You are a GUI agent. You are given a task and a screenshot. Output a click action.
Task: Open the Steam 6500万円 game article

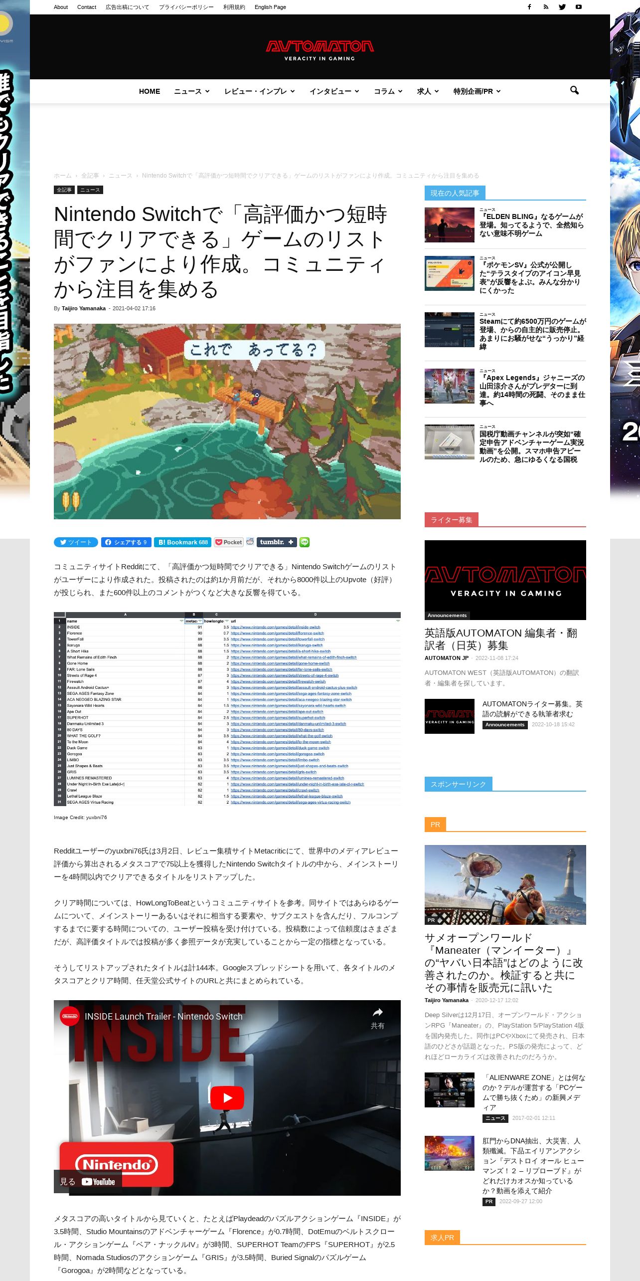pos(532,334)
